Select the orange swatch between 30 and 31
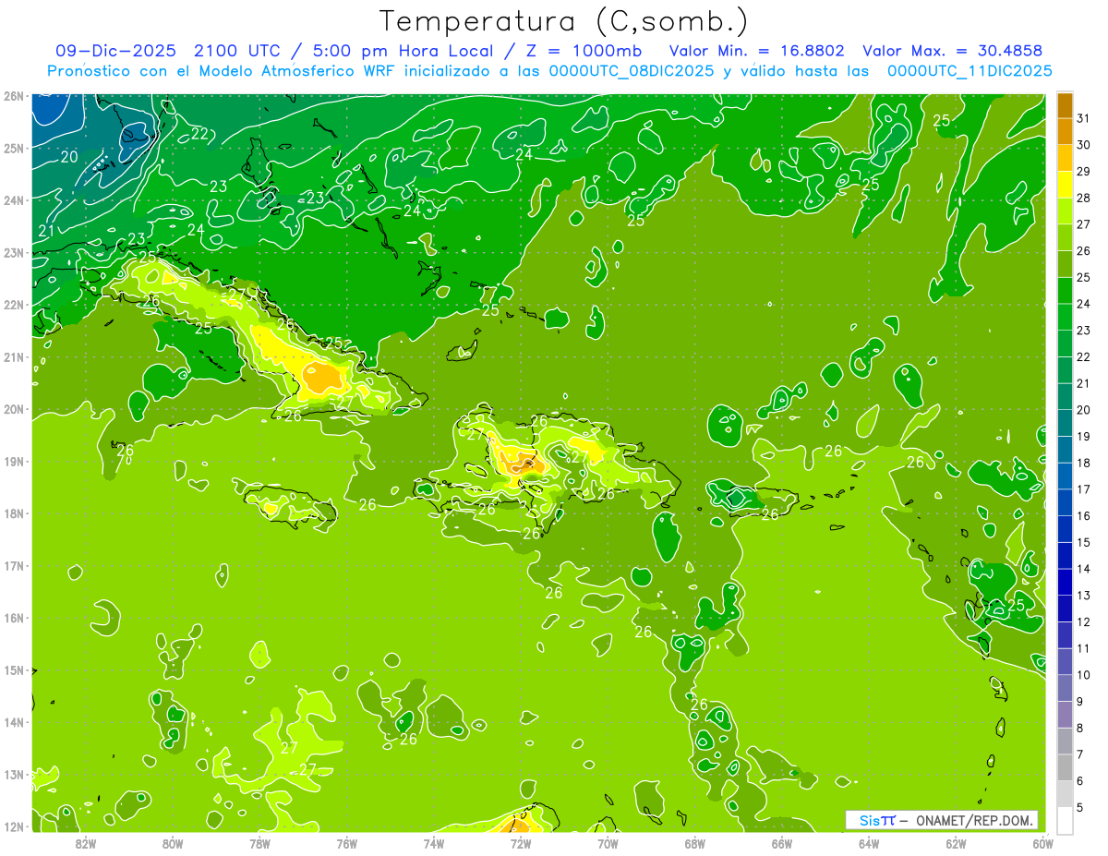The height and width of the screenshot is (856, 1108). (1065, 132)
